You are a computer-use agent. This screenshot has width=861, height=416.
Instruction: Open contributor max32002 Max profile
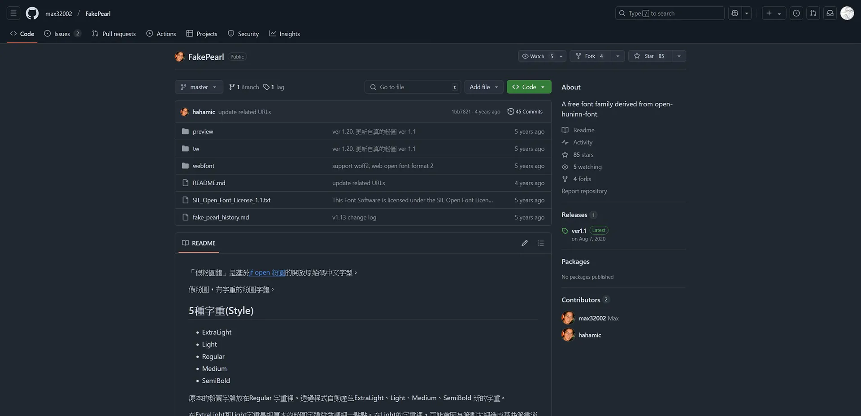(x=598, y=318)
